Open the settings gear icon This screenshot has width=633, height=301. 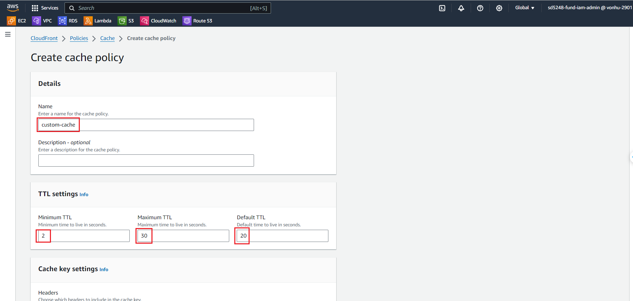pyautogui.click(x=499, y=8)
